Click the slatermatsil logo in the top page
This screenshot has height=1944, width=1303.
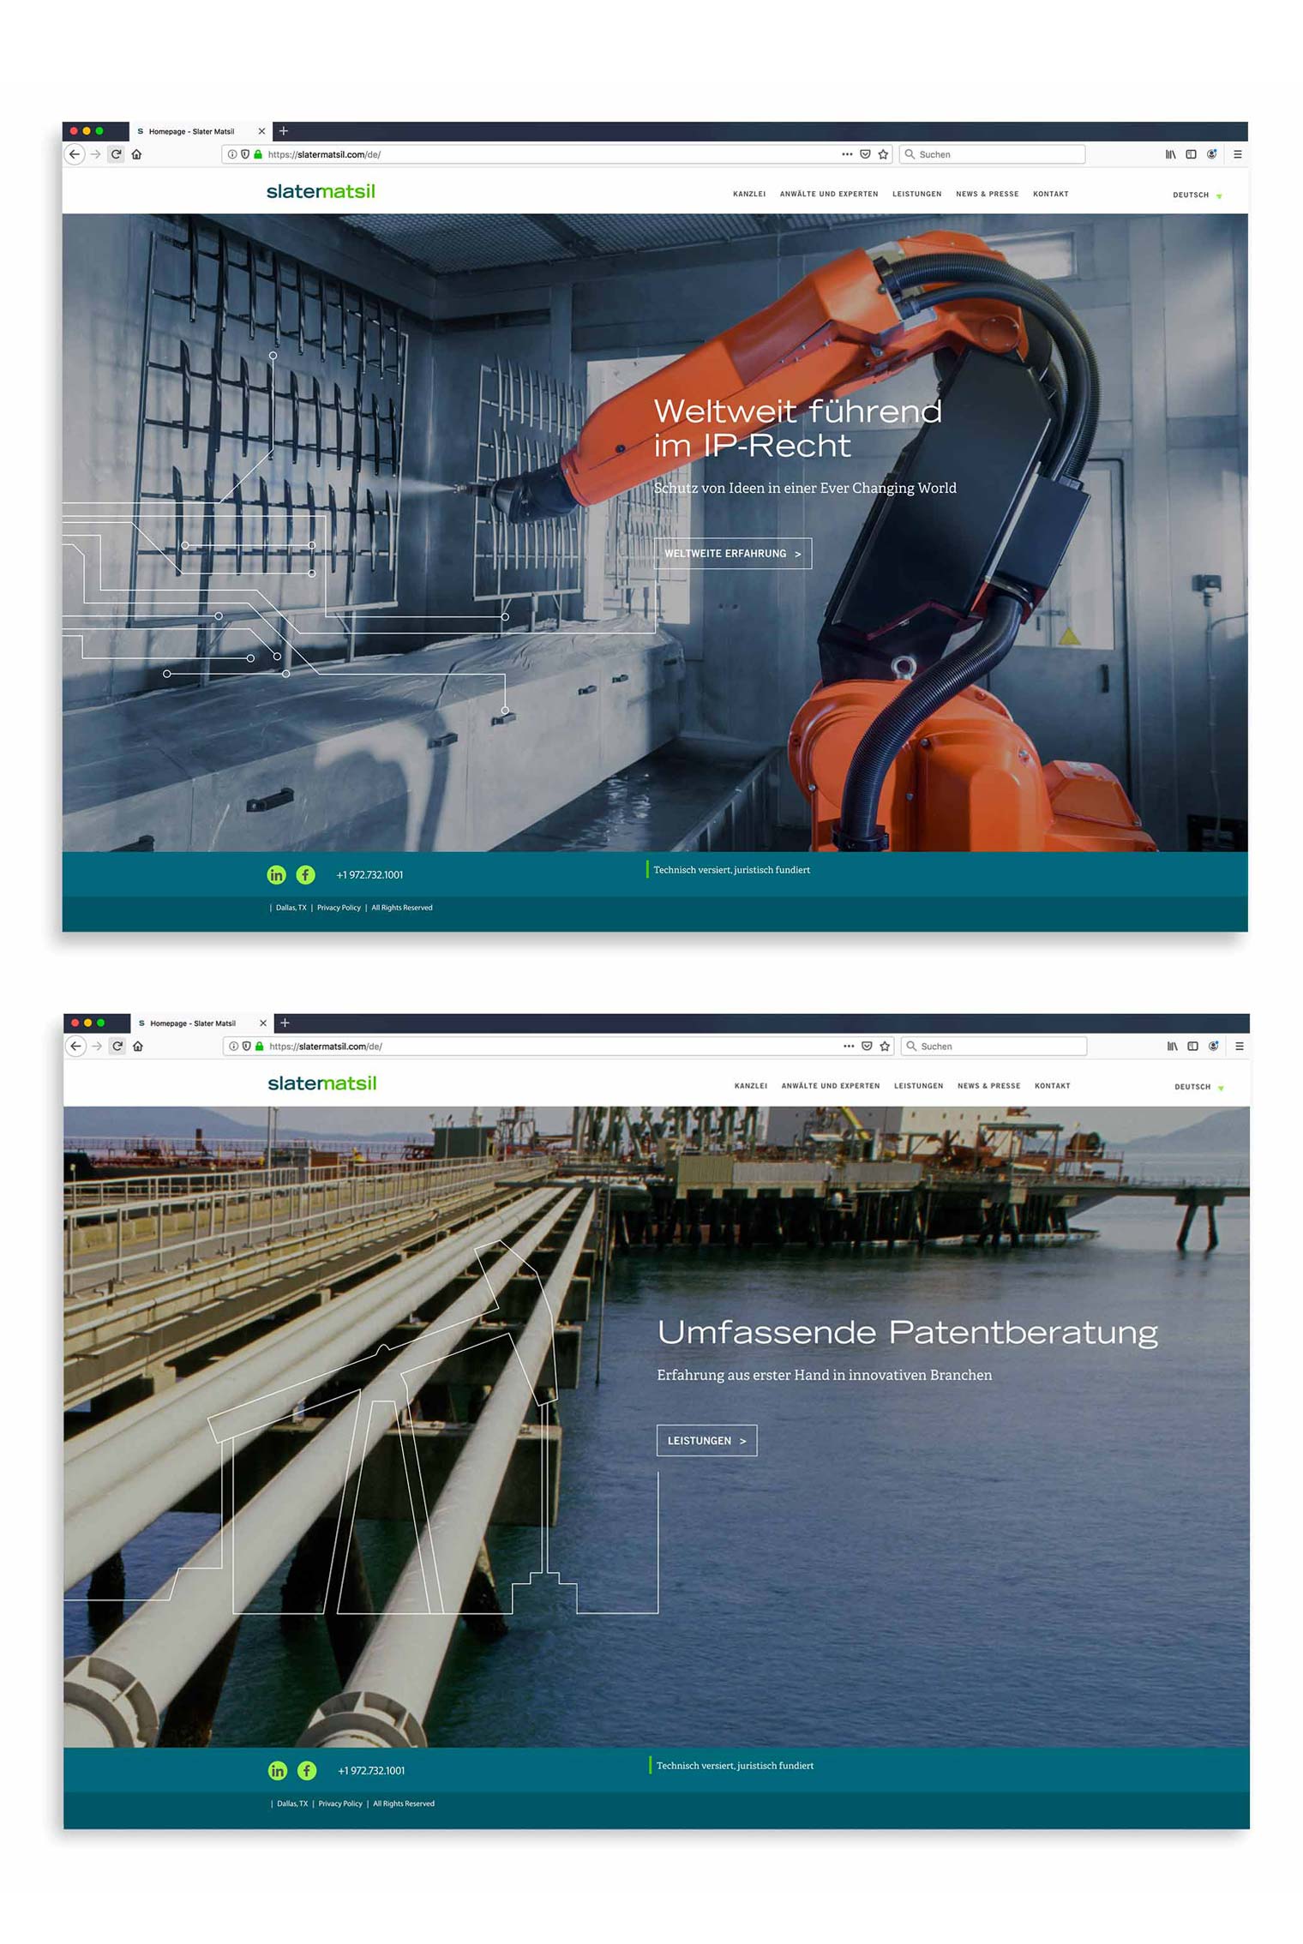click(321, 191)
